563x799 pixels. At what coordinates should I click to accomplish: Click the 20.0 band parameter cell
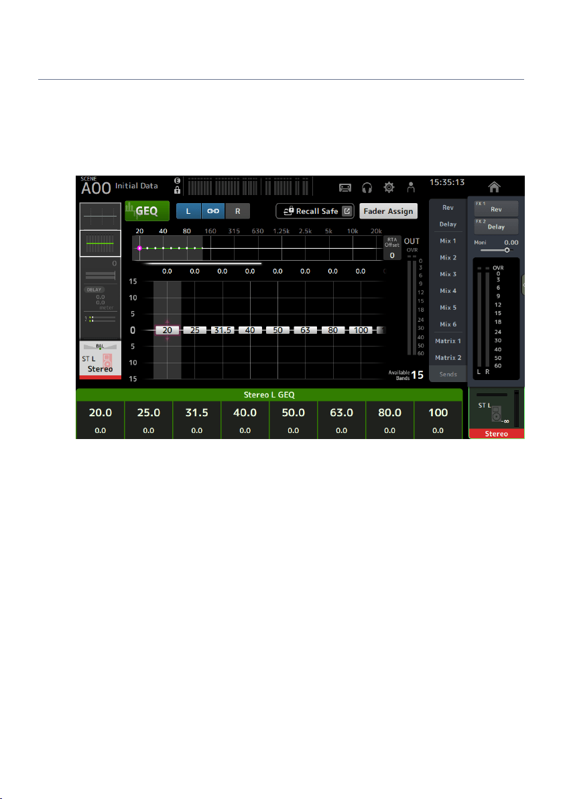coord(101,420)
